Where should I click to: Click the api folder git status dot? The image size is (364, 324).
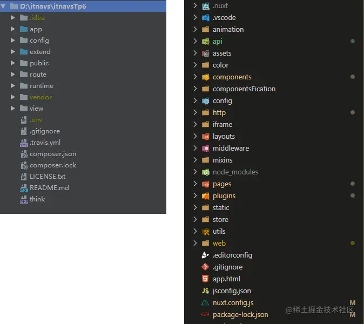[x=353, y=41]
